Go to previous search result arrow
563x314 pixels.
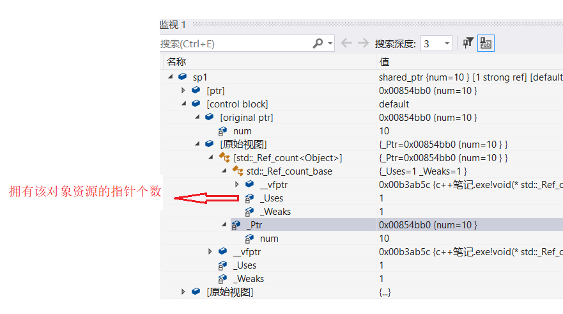coord(346,43)
